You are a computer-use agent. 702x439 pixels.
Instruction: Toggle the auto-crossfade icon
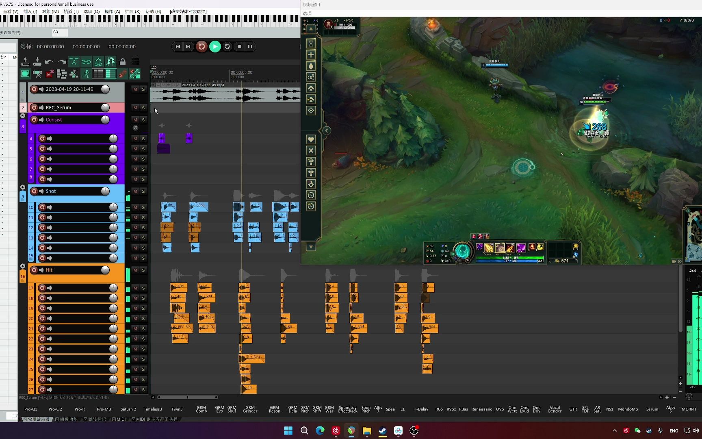coord(74,62)
